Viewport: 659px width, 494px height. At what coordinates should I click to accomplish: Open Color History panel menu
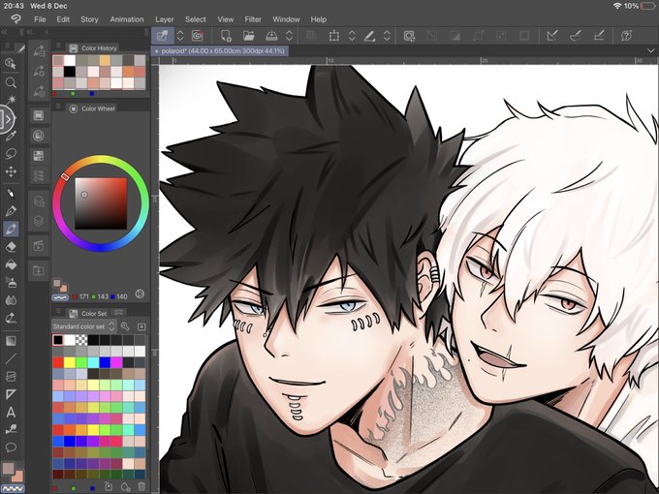pos(58,46)
